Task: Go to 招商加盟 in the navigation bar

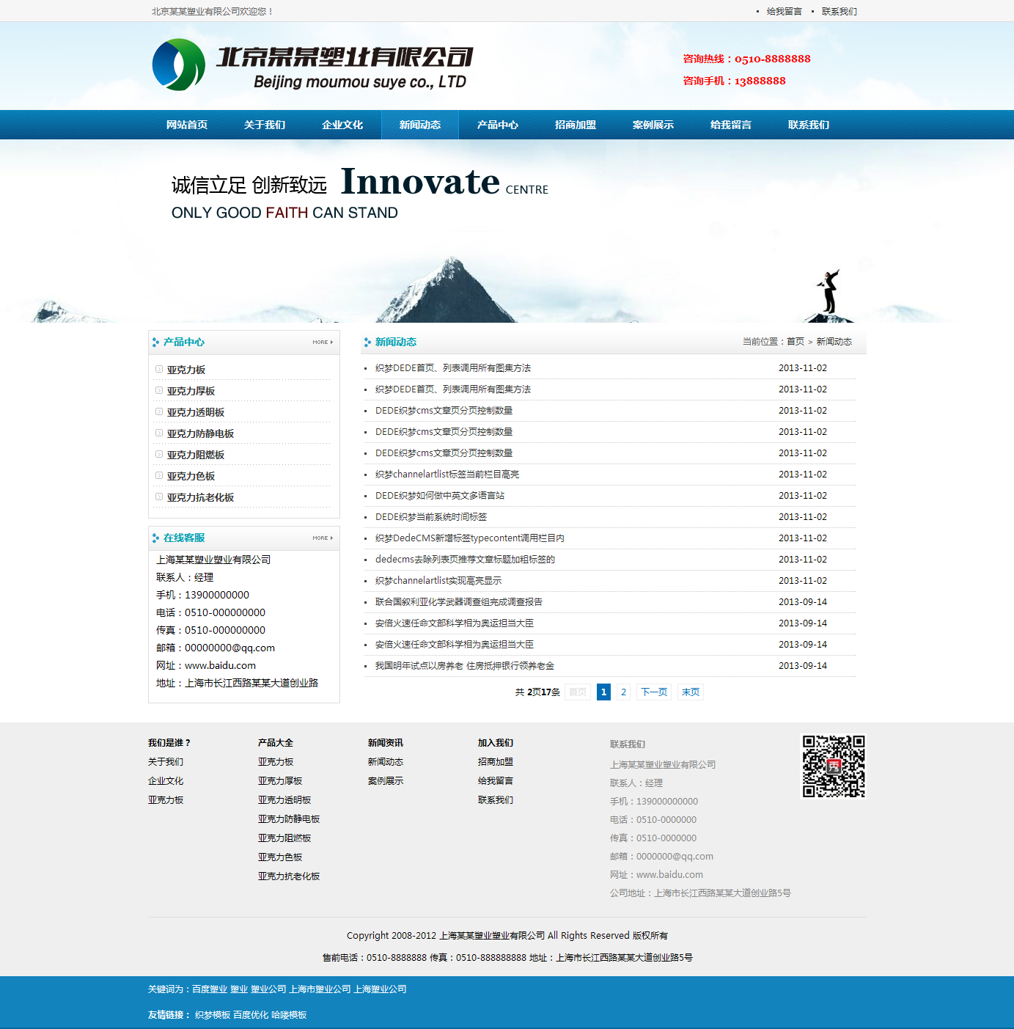Action: [575, 125]
